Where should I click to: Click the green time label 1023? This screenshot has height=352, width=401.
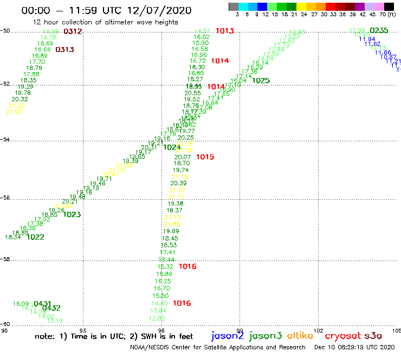(x=72, y=214)
